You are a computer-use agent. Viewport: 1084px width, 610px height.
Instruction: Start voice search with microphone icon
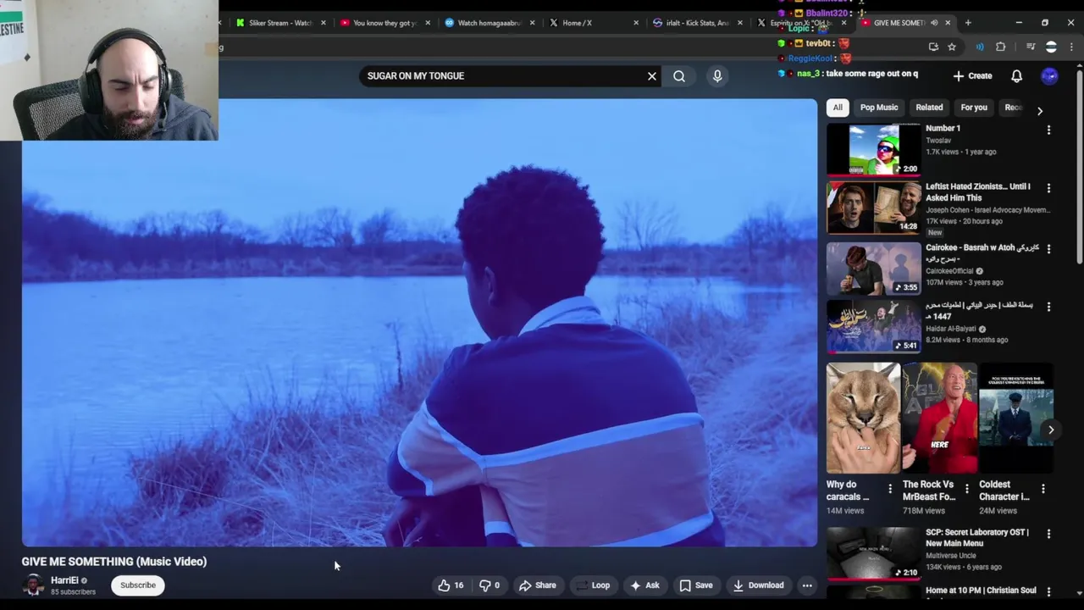coord(717,76)
